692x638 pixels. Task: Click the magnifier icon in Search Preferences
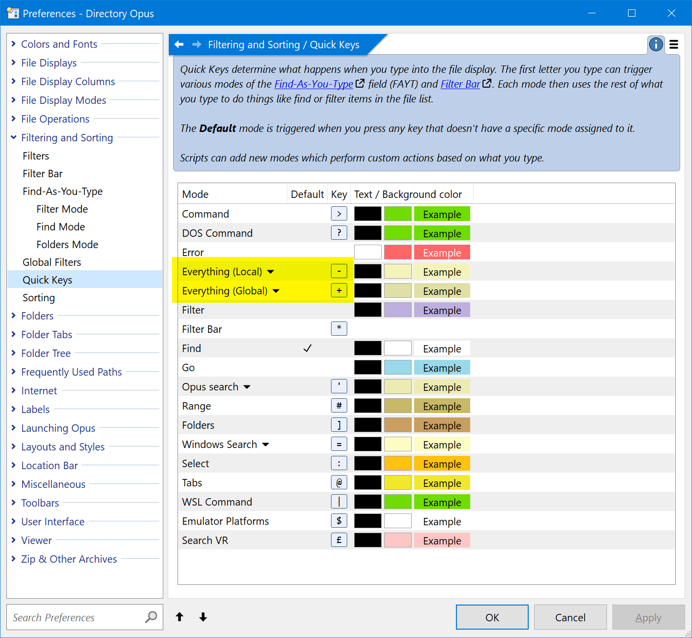[x=151, y=617]
